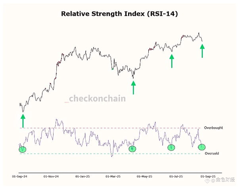Click the 01-May-25 axis label
The width and height of the screenshot is (238, 187).
pos(144,176)
